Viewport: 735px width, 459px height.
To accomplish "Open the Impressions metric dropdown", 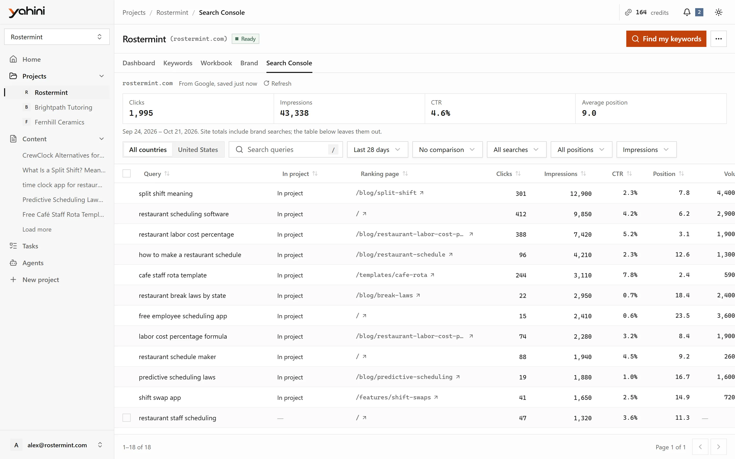I will click(646, 149).
